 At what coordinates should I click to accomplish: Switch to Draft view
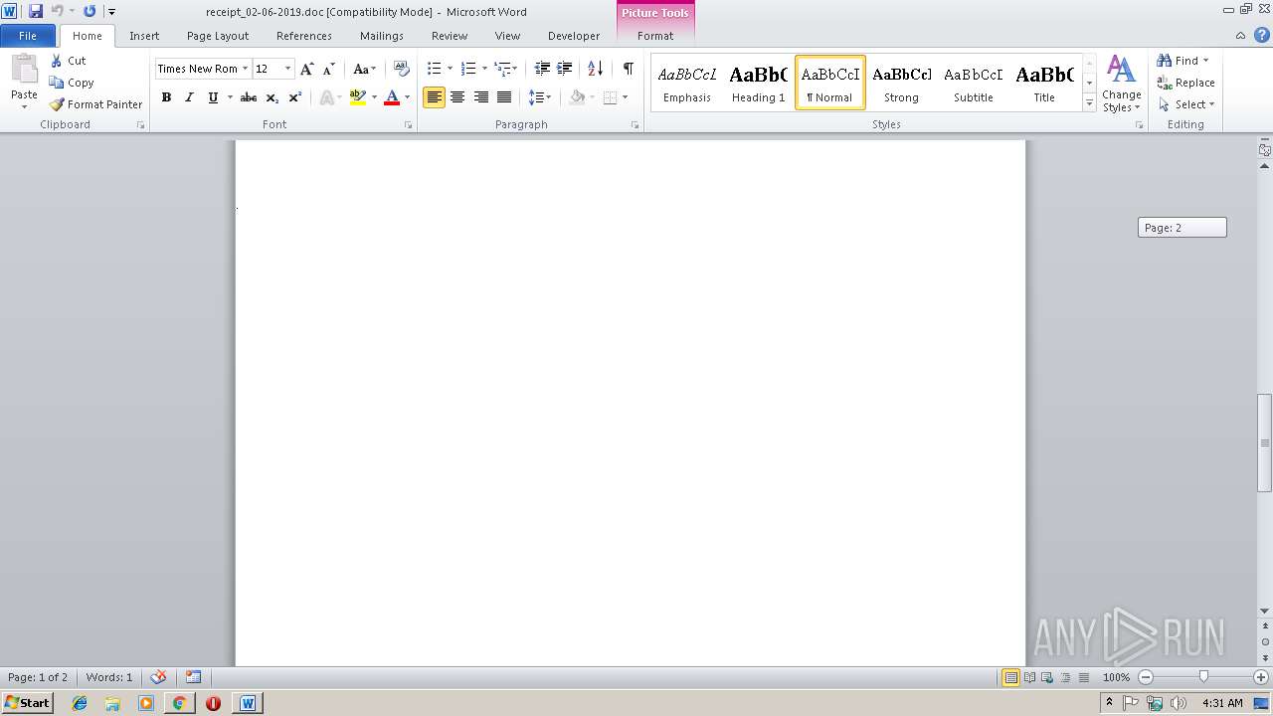(x=1083, y=677)
